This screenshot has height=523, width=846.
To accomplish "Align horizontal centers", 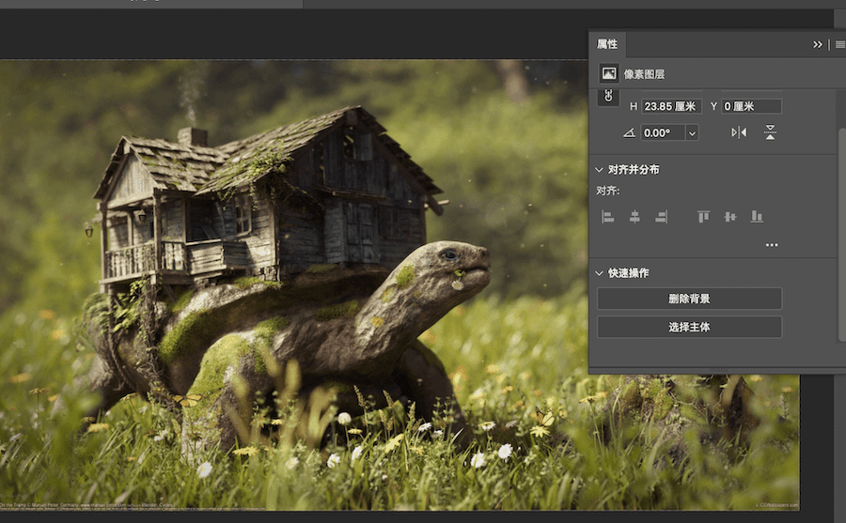I will pos(634,217).
